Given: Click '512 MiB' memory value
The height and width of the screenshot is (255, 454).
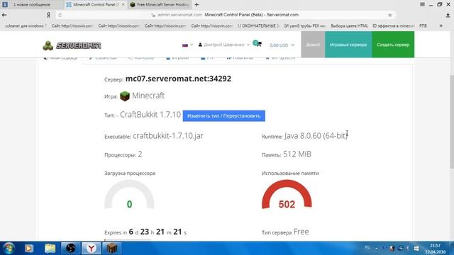Looking at the screenshot, I should (x=297, y=154).
